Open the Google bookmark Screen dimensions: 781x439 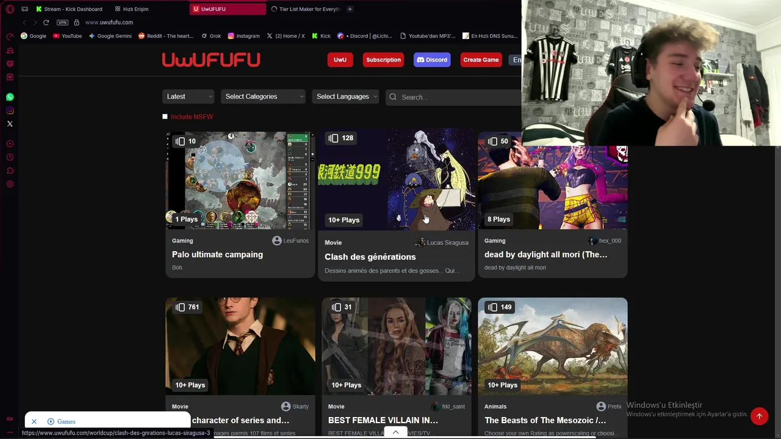coord(34,36)
